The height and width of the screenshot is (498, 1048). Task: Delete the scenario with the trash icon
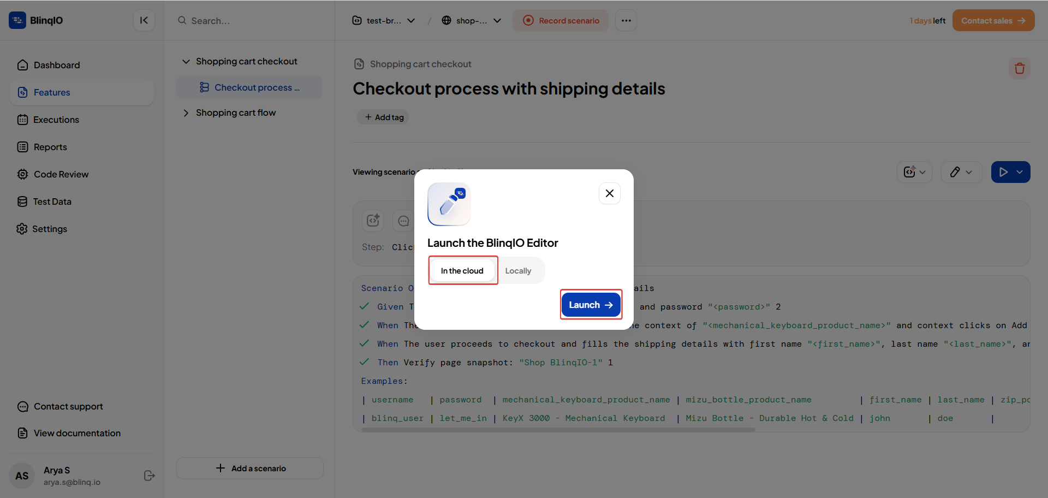point(1019,68)
